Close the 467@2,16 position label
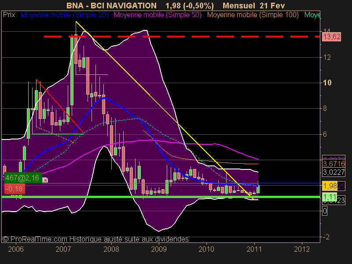This screenshot has width=352, height=264. pos(45,180)
